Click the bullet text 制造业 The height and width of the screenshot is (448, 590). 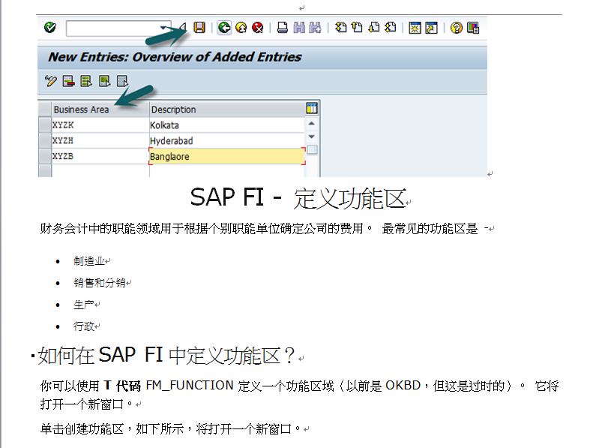[88, 260]
